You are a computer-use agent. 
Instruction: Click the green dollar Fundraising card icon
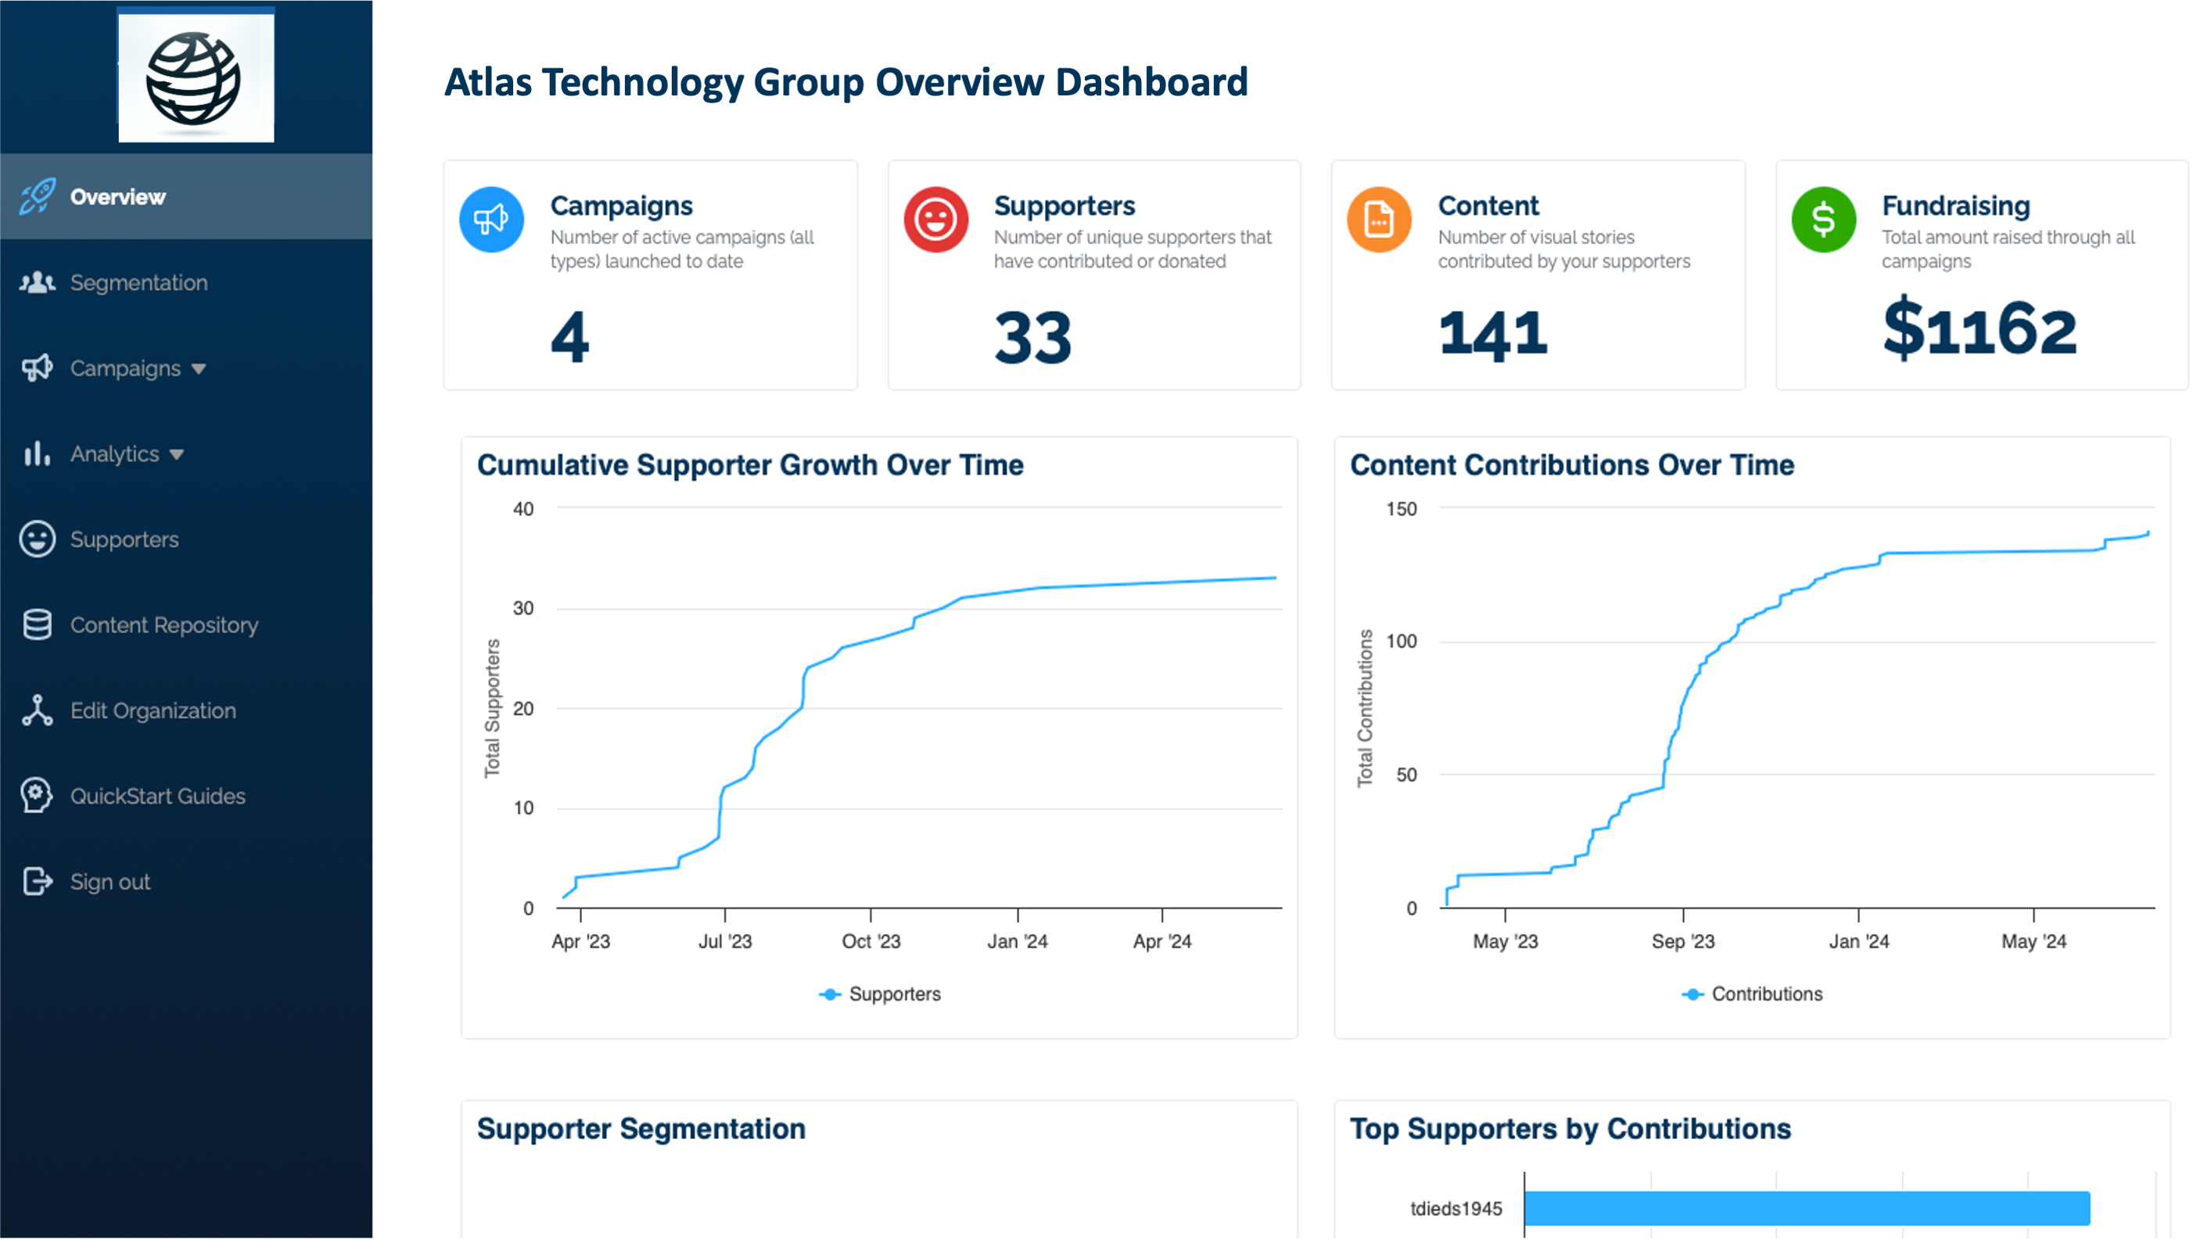tap(1823, 220)
